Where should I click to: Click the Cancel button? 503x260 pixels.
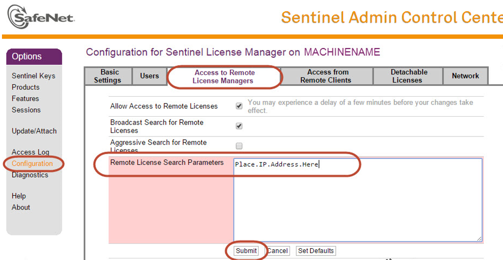pos(277,251)
